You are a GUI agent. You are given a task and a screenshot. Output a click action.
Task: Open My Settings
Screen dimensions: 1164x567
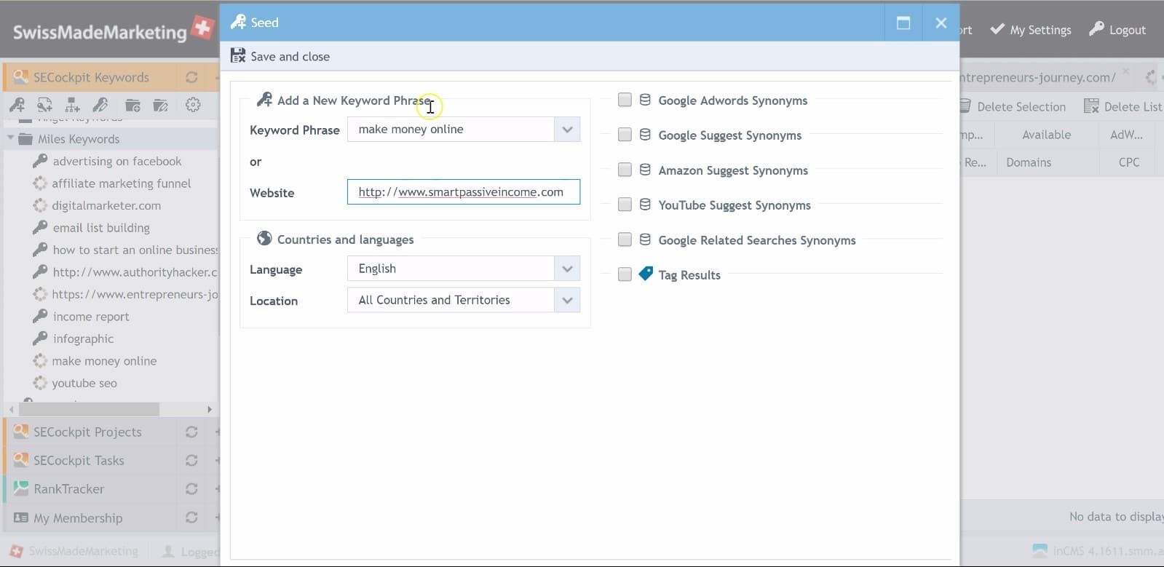pos(1030,30)
